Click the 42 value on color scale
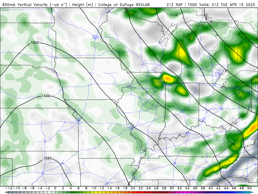Screen dimensions: 258x194 [219, 188]
